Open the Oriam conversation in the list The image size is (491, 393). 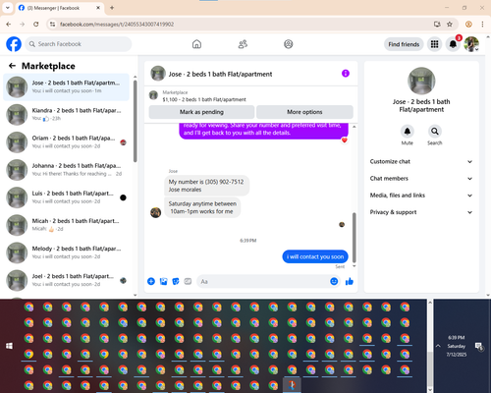(66, 142)
